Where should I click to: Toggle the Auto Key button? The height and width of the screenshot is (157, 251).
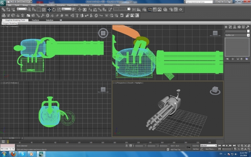[x=196, y=146]
